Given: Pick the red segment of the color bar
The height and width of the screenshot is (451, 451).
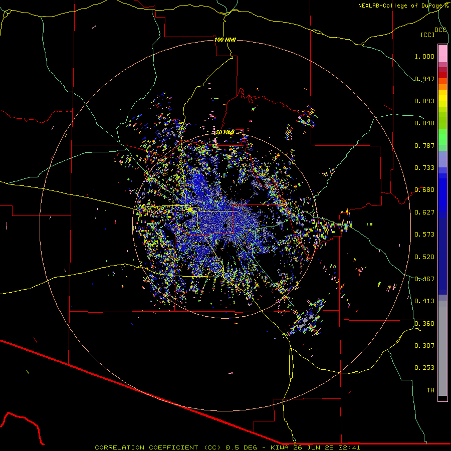Looking at the screenshot, I should coord(442,75).
